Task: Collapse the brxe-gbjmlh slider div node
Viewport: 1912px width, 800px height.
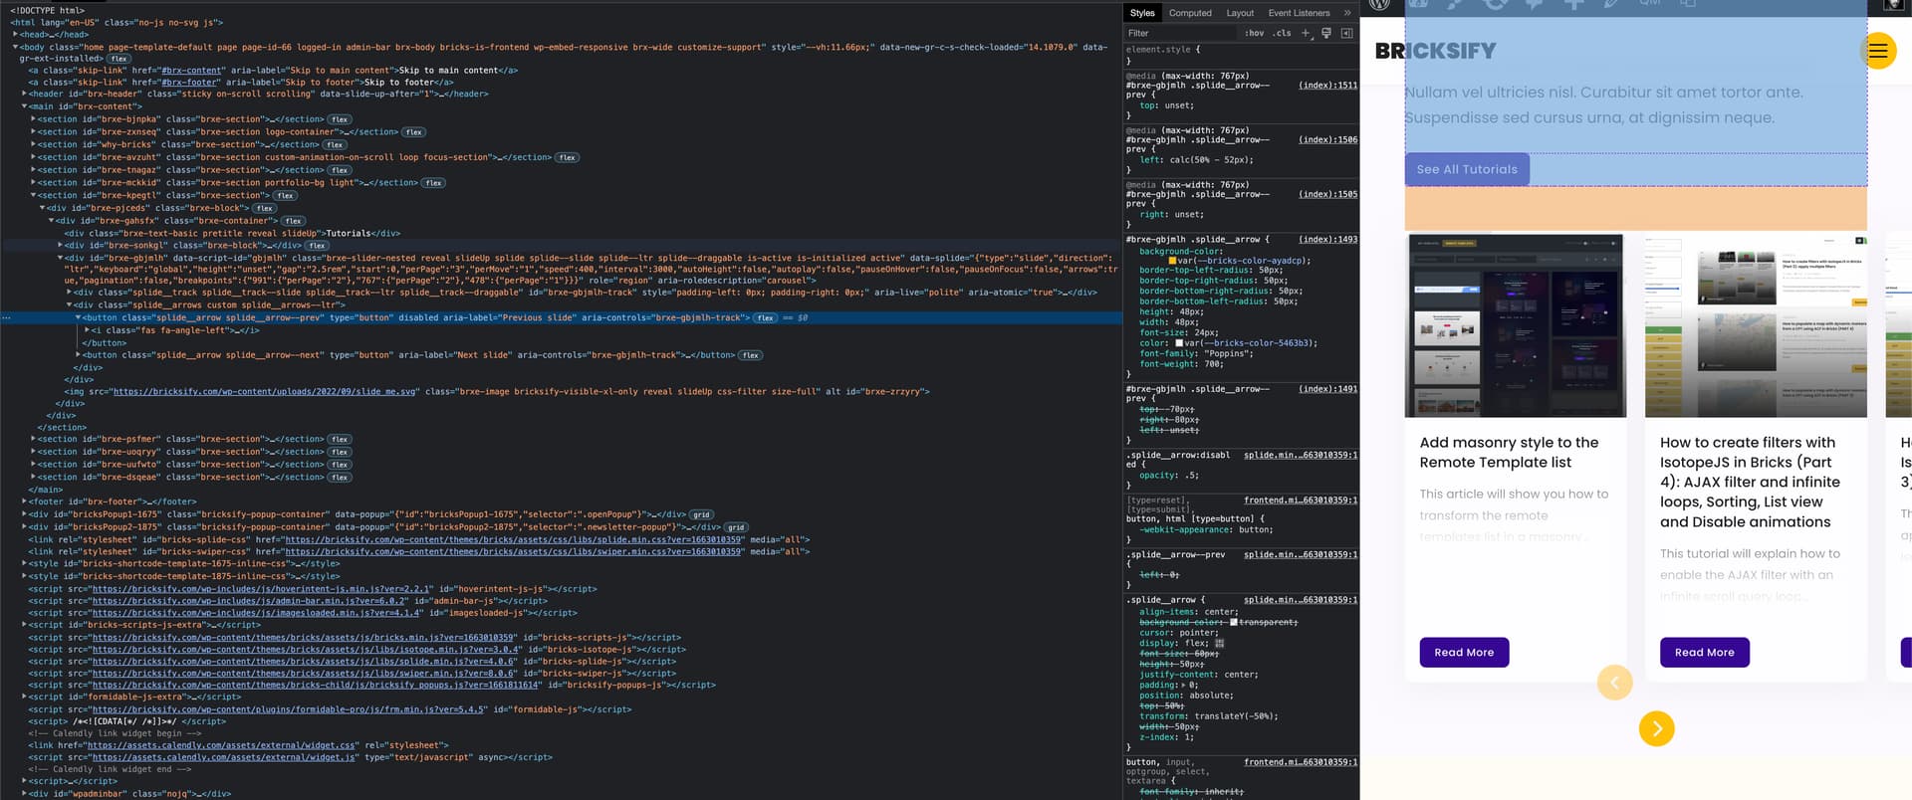Action: click(61, 258)
